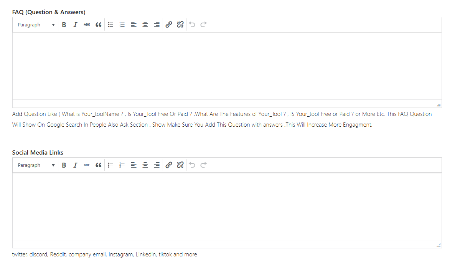
Task: Toggle Bold in Social Media Links editor
Action: (x=64, y=165)
